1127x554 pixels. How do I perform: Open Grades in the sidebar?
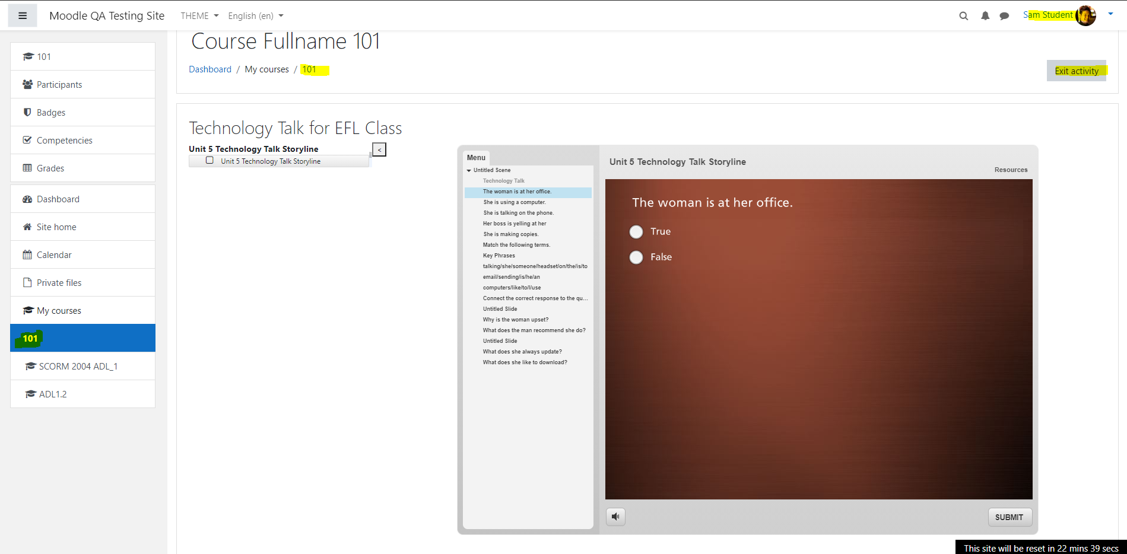pyautogui.click(x=83, y=168)
